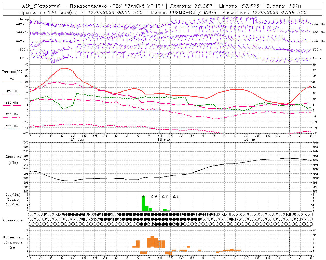Click the '(мм/3ч.)' precipitation unit label
This screenshot has width=326, height=260.
click(x=13, y=195)
